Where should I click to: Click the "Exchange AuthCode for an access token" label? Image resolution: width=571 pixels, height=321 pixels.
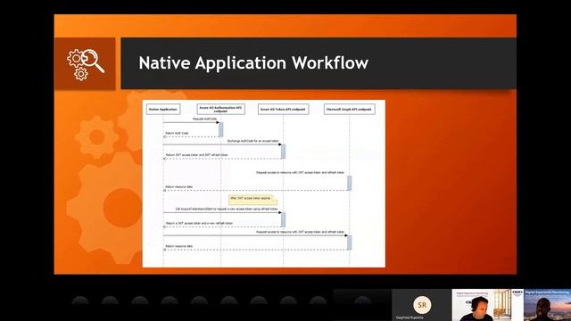[252, 141]
